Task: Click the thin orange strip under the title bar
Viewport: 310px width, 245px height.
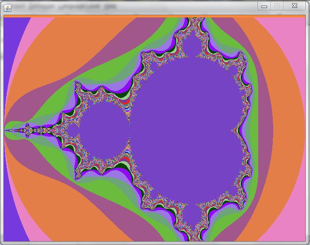Action: pyautogui.click(x=155, y=16)
